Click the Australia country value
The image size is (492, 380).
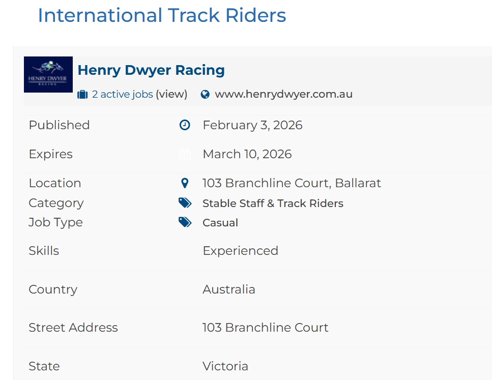229,289
